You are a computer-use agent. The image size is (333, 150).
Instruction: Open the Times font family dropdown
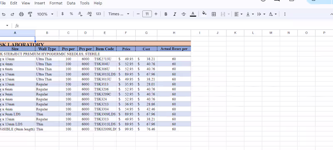click(x=119, y=14)
